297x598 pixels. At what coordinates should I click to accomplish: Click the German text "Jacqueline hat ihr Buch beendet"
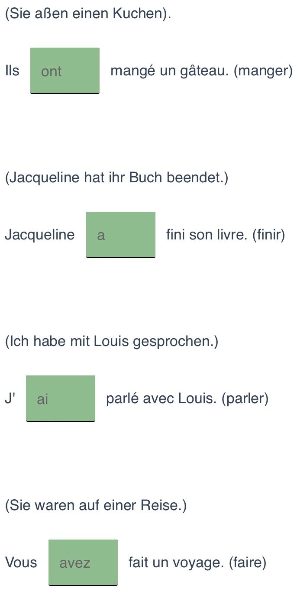pos(116,178)
